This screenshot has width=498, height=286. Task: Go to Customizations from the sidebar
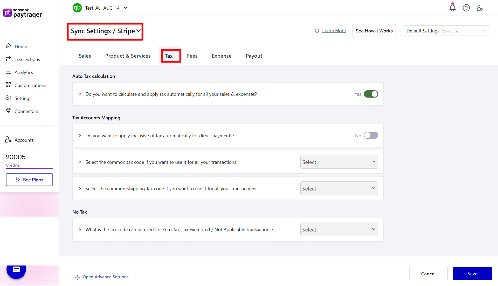tap(30, 85)
